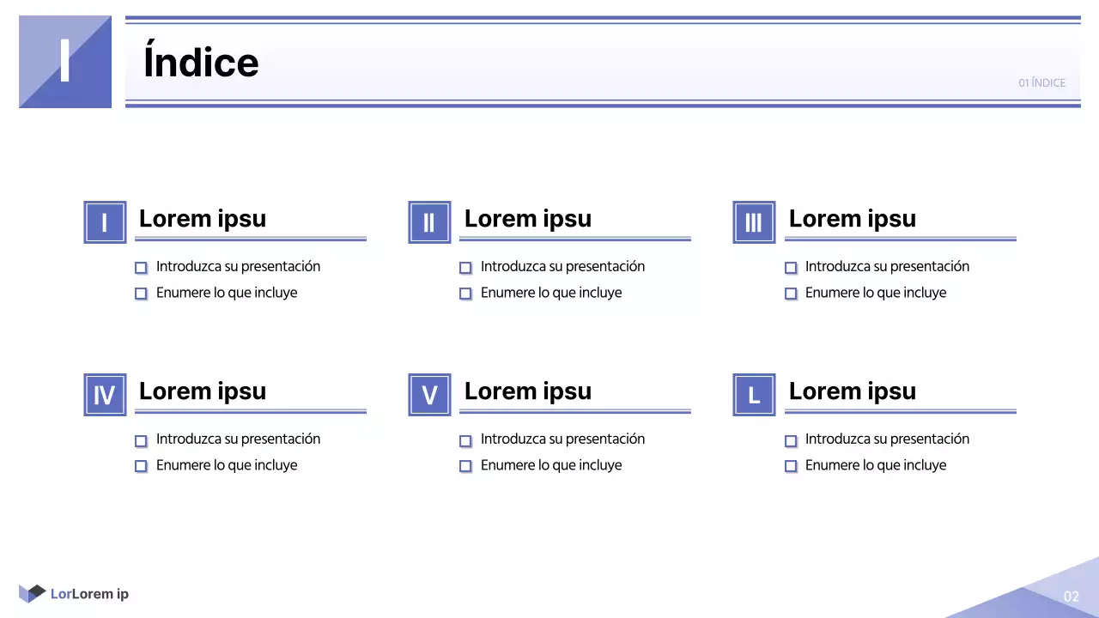Image resolution: width=1099 pixels, height=618 pixels.
Task: Click the large I square beside Índice title
Action: (65, 62)
